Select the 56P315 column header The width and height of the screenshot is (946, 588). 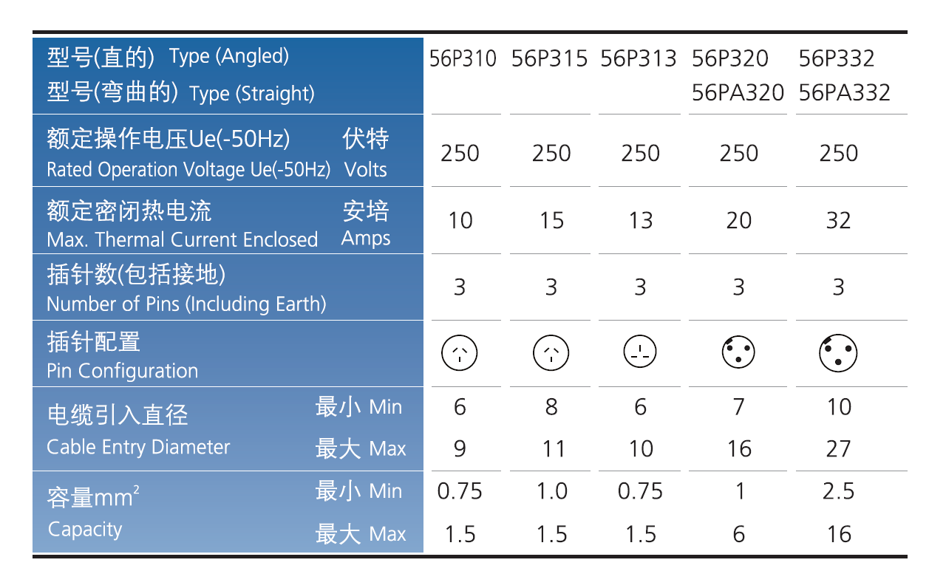(550, 58)
